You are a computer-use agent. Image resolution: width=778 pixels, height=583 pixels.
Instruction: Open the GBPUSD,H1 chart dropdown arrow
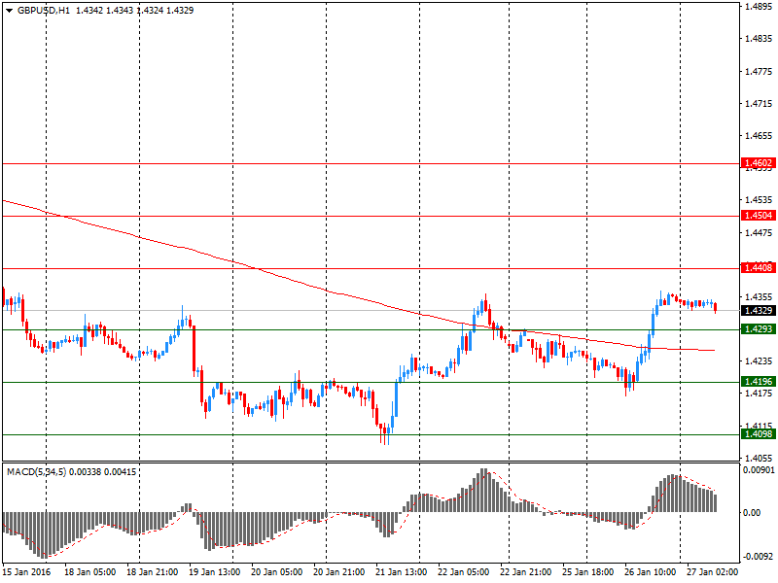point(9,11)
